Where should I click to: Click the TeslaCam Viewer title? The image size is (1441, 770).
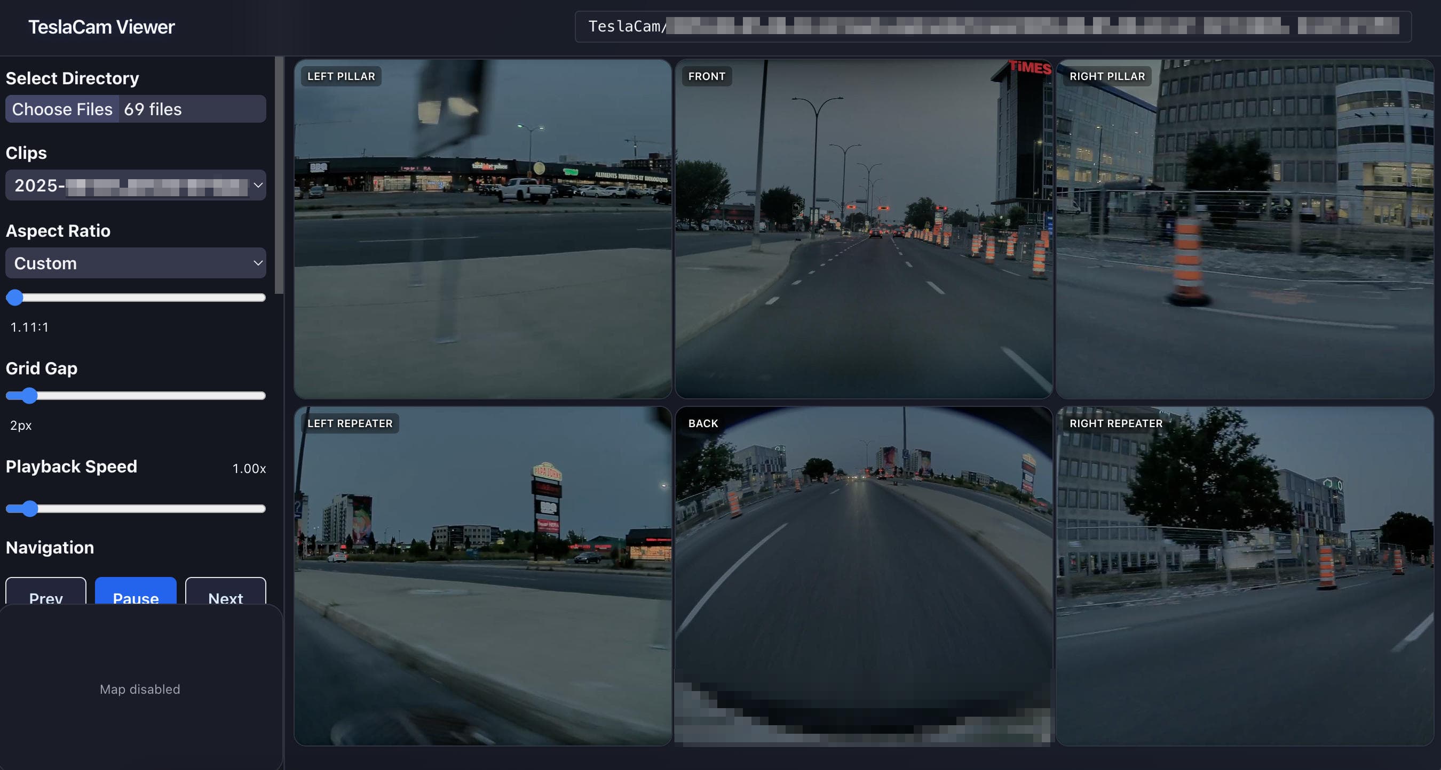[102, 26]
